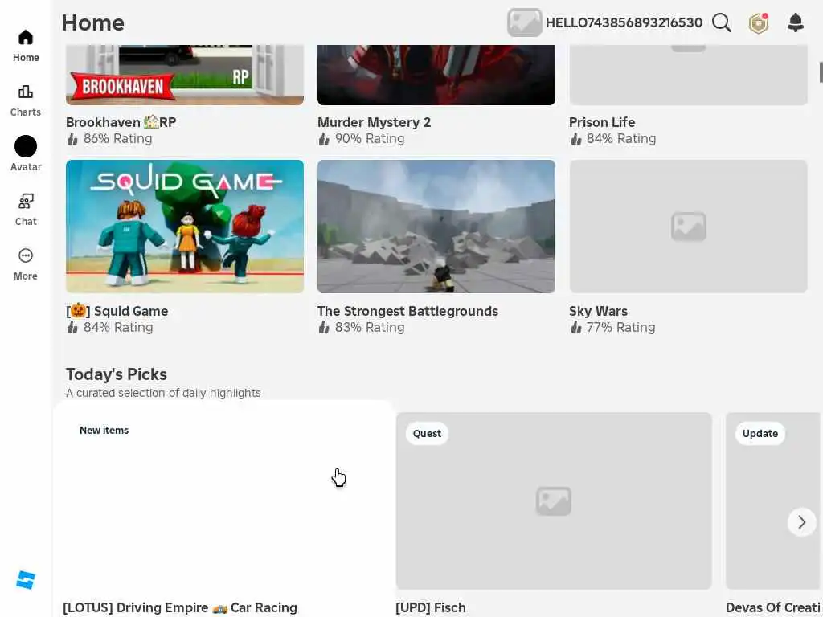Click the Murder Mystery 2 title
Screen dimensions: 823x617
coord(375,122)
